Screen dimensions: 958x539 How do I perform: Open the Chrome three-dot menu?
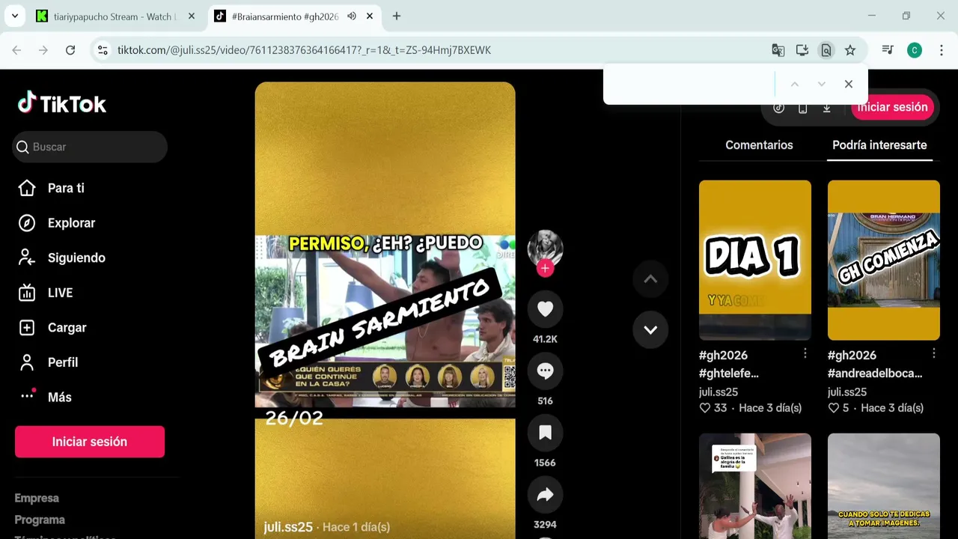click(941, 50)
